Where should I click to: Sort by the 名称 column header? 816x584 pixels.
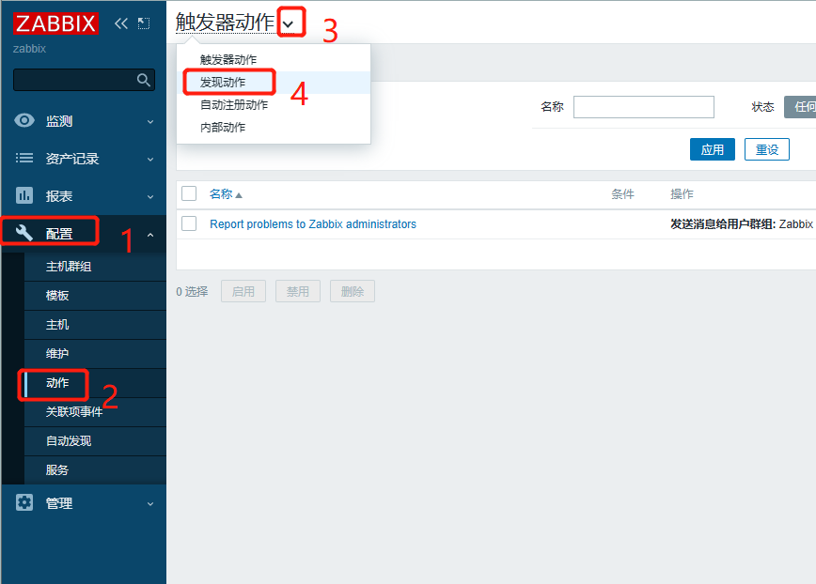point(221,193)
